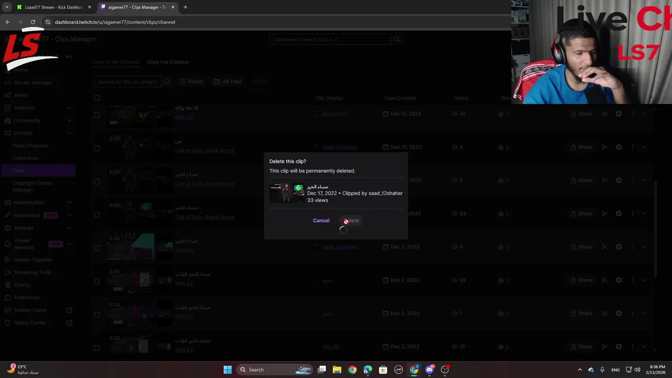Open a new browser tab
The width and height of the screenshot is (672, 378).
185,7
